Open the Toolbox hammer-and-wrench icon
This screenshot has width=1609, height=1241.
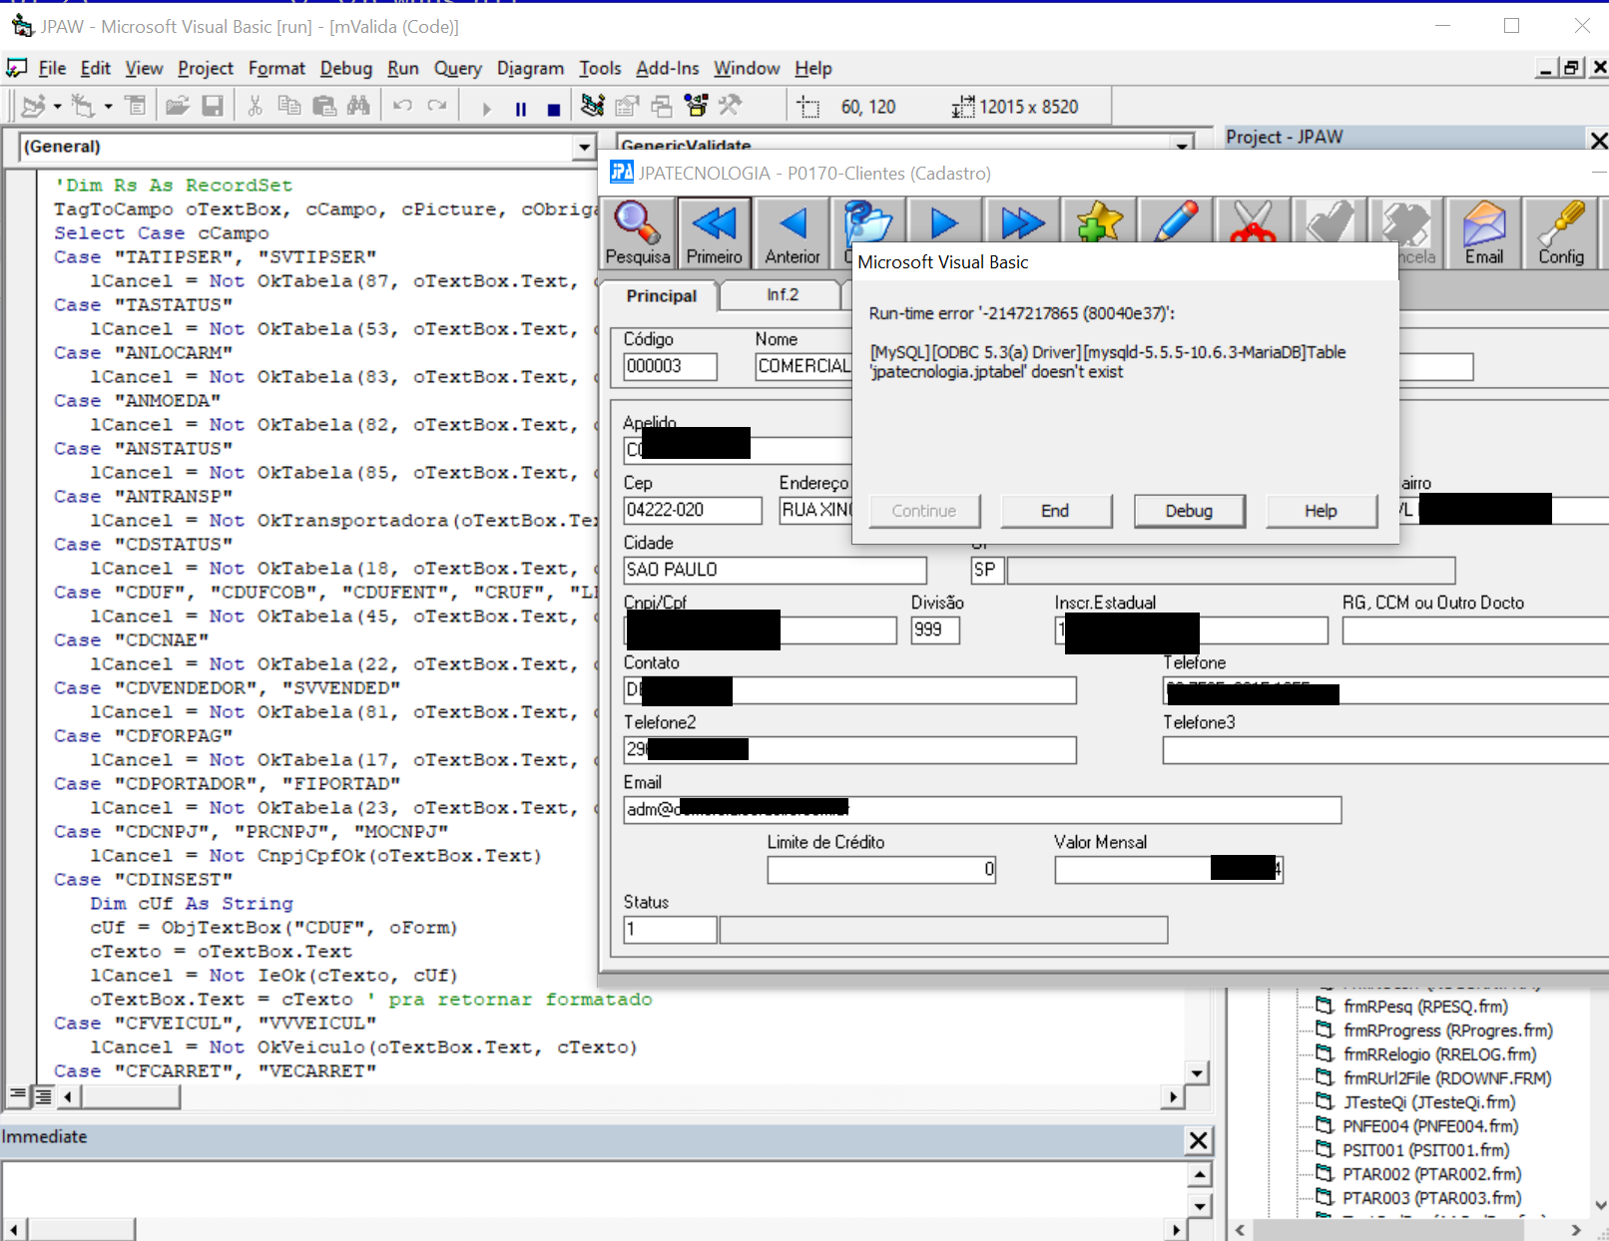coord(731,106)
